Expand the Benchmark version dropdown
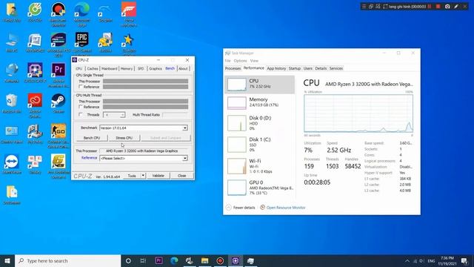 (x=184, y=128)
